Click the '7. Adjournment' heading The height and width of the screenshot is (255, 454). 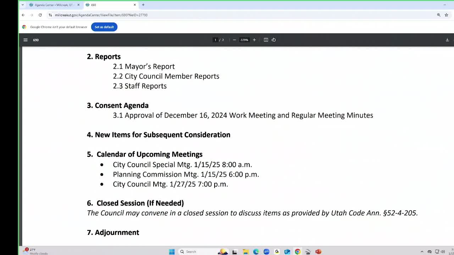[x=113, y=233]
